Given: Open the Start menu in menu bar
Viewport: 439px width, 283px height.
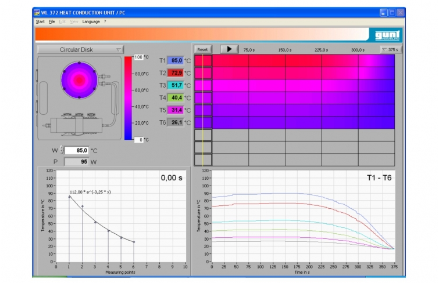Looking at the screenshot, I should tap(40, 21).
